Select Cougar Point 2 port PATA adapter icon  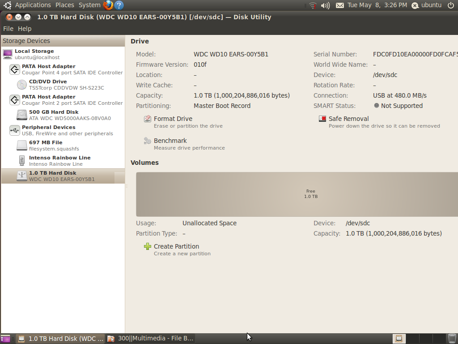pyautogui.click(x=15, y=100)
